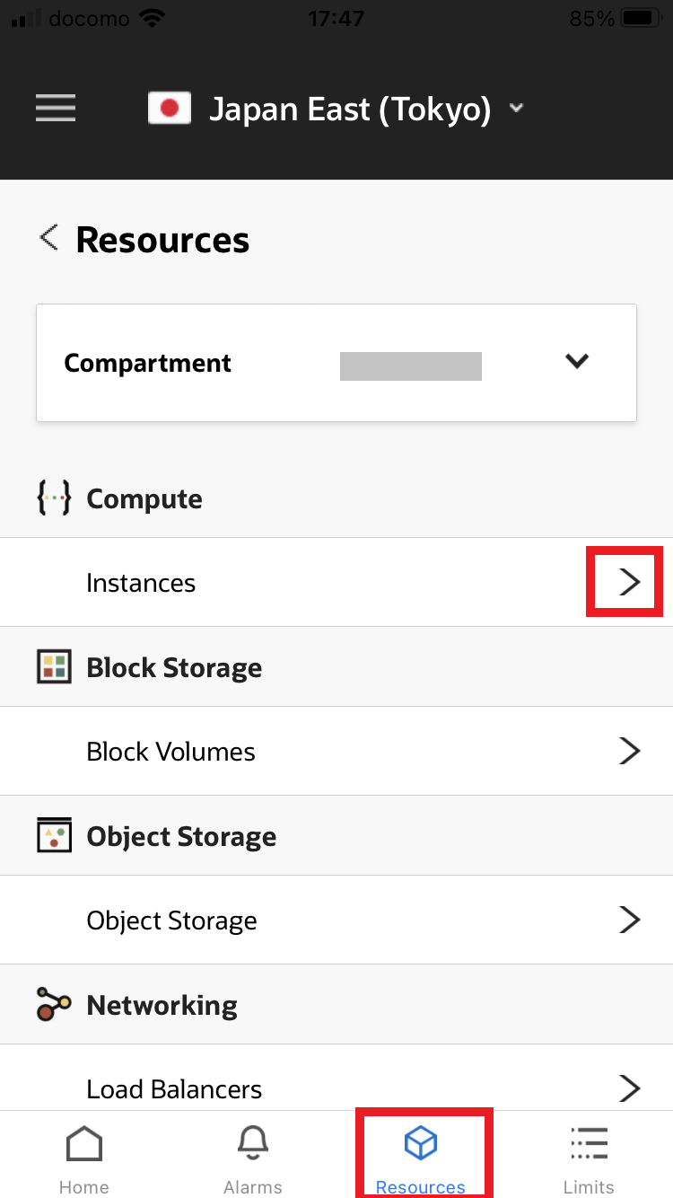Image resolution: width=673 pixels, height=1198 pixels.
Task: Open the hamburger navigation menu
Action: click(x=56, y=109)
